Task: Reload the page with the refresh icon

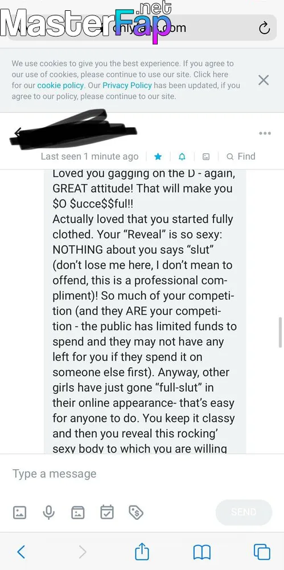Action: pyautogui.click(x=265, y=28)
